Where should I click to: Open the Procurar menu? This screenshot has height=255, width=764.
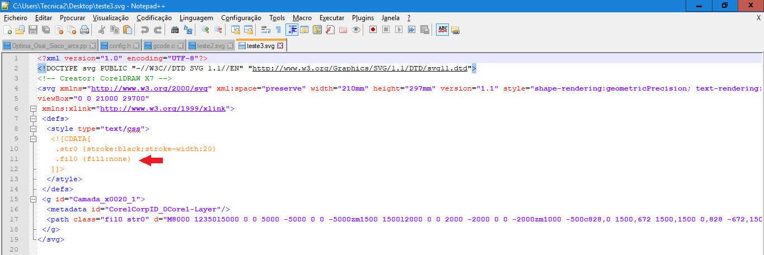(x=72, y=18)
